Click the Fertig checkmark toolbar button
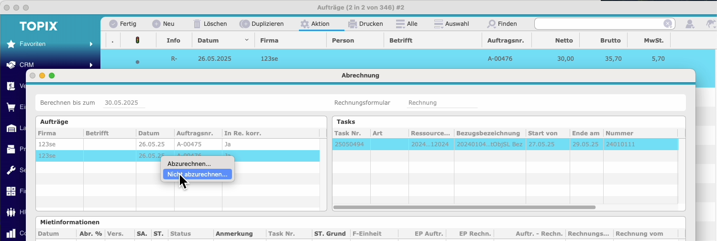717x241 pixels. [x=122, y=23]
